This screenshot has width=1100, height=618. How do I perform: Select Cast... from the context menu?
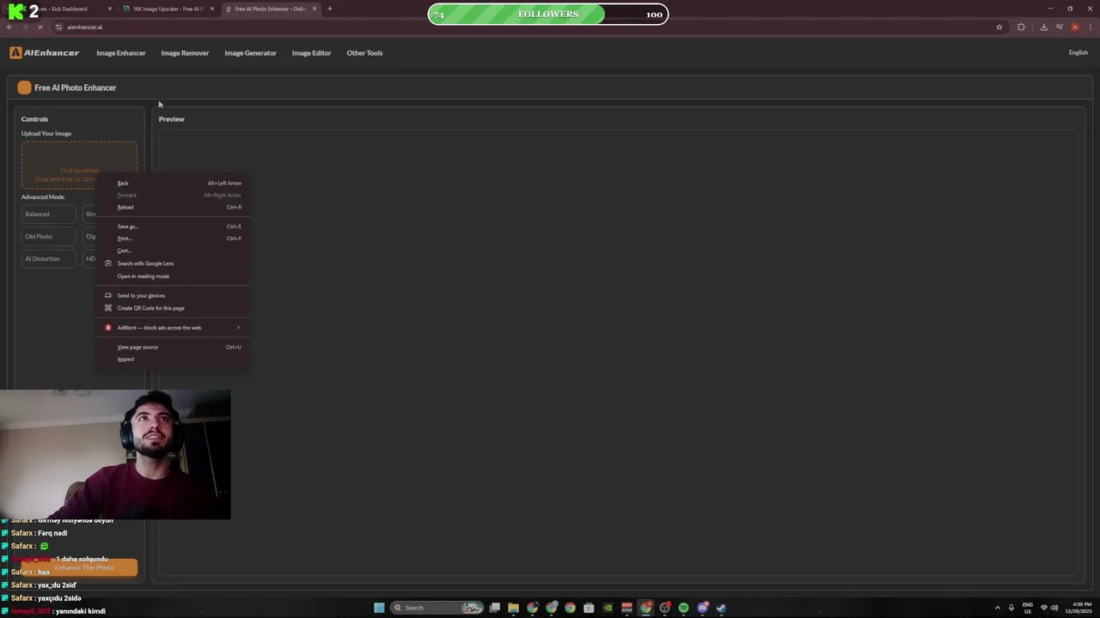(x=172, y=251)
